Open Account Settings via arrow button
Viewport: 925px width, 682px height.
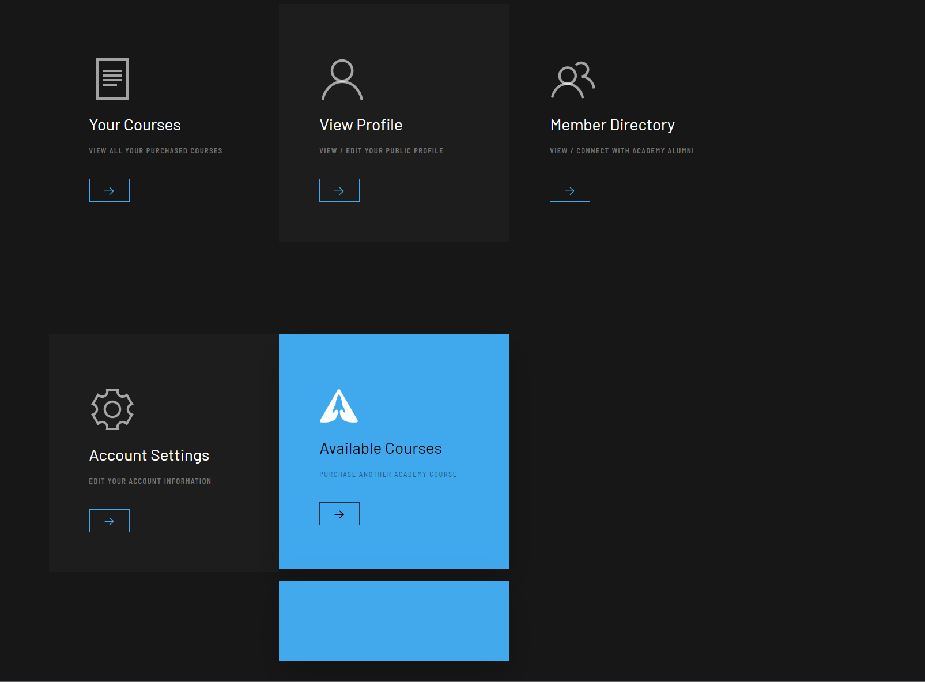(110, 521)
